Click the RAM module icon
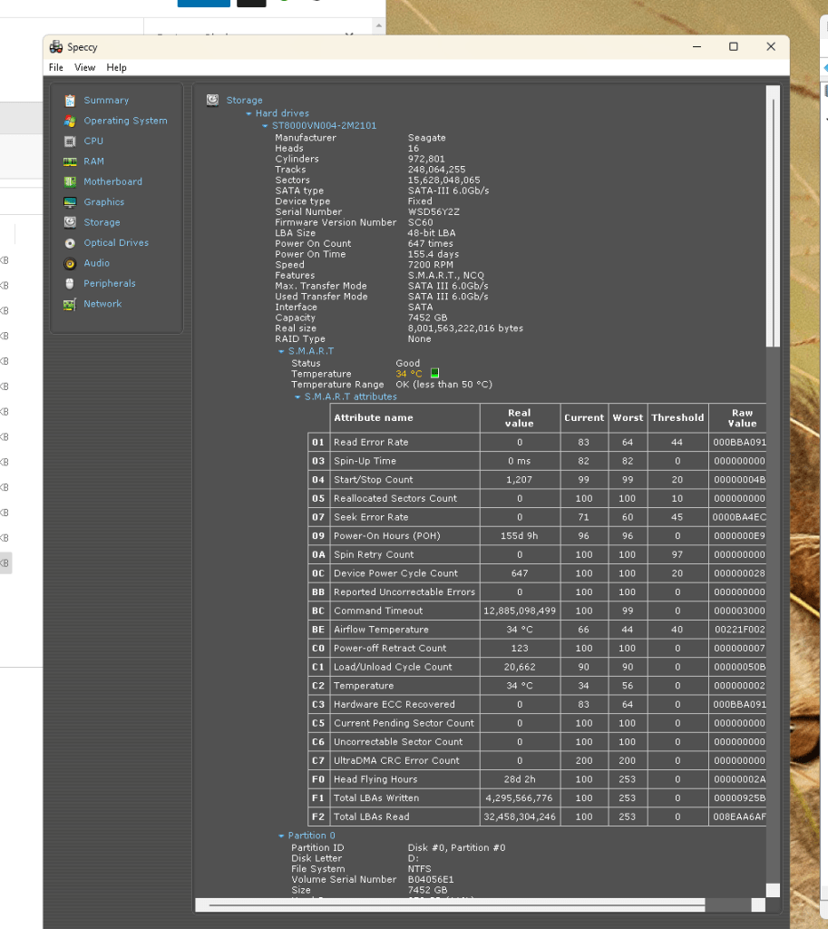This screenshot has height=929, width=828. [x=70, y=161]
